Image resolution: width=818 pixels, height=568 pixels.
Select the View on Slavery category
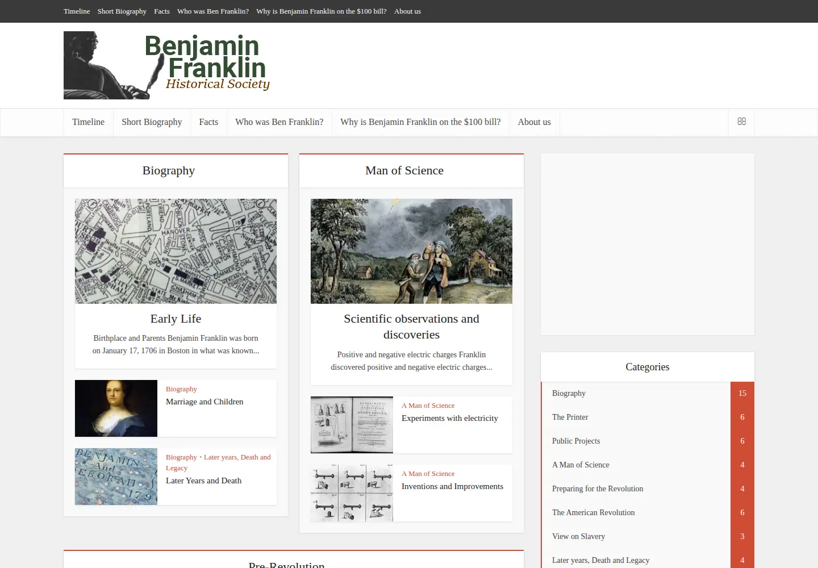(x=578, y=536)
